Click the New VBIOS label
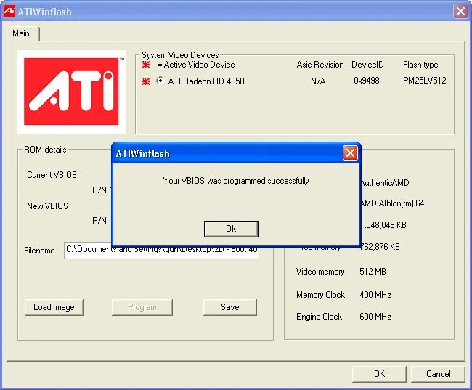The width and height of the screenshot is (472, 390). tap(47, 206)
